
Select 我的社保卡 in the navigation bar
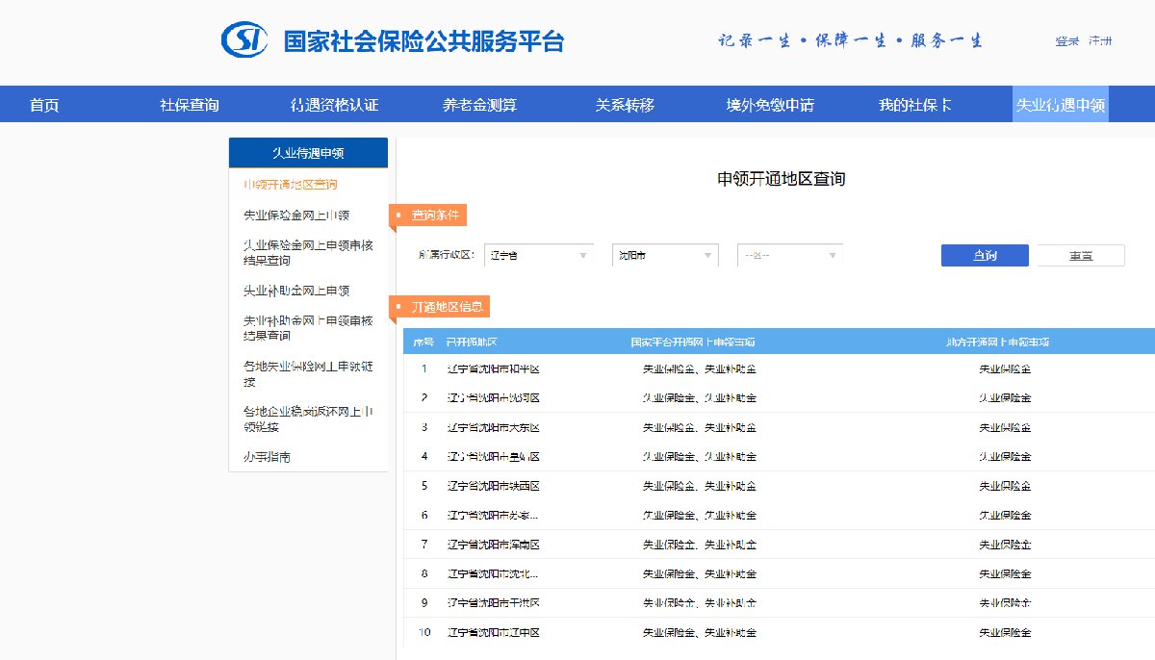click(915, 105)
